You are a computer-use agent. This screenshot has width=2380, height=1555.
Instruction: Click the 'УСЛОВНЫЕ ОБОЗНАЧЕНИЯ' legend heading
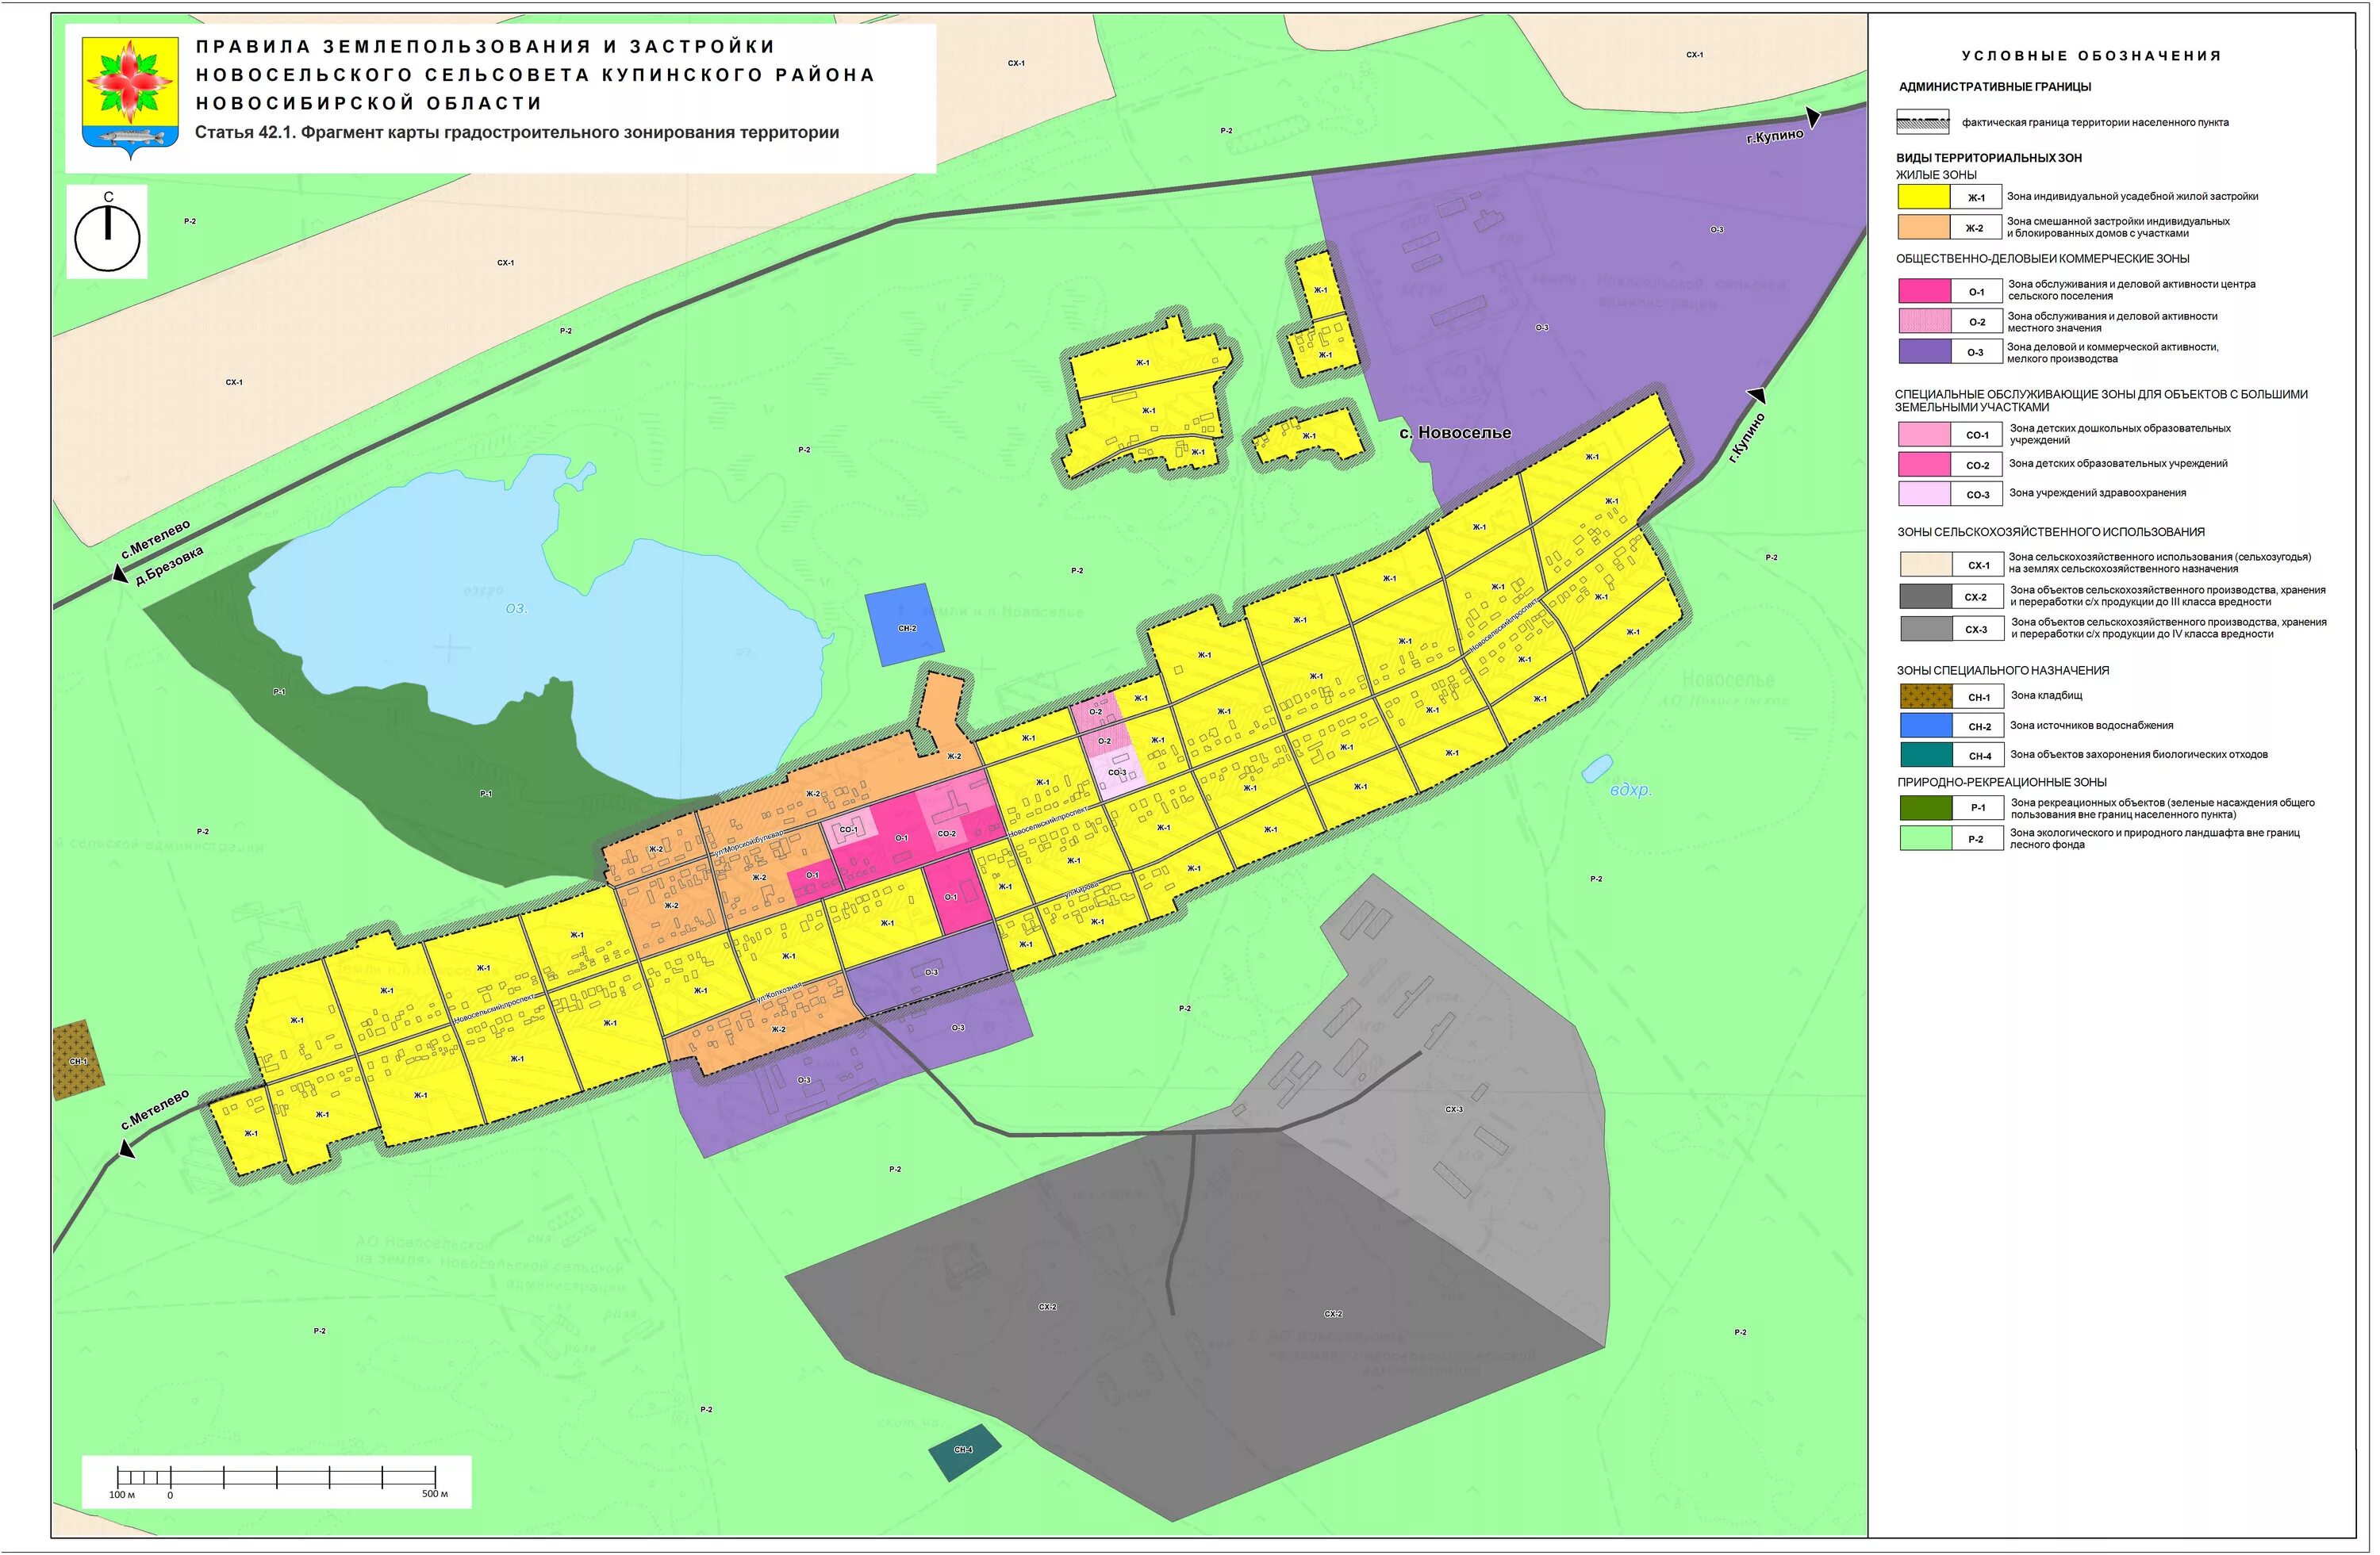coord(2091,56)
